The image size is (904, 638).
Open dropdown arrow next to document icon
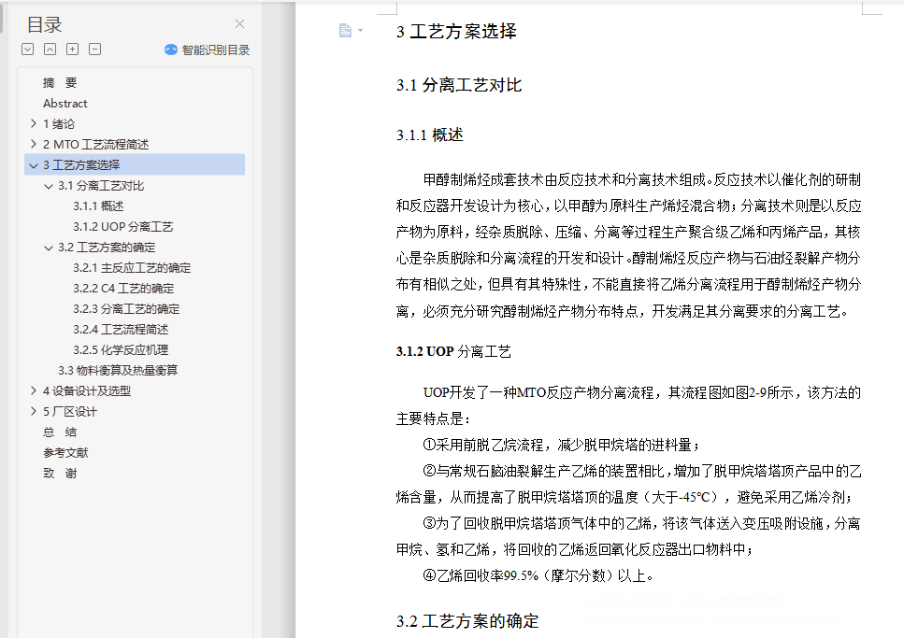tap(360, 30)
